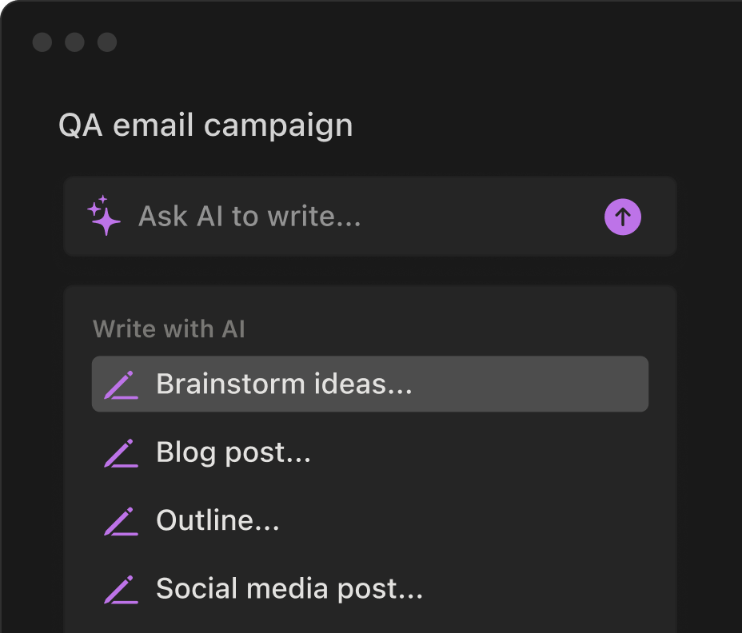This screenshot has width=742, height=633.
Task: Click the pencil icon beside Outline
Action: (122, 521)
